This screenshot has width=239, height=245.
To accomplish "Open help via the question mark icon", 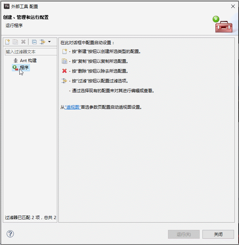I will (10, 234).
